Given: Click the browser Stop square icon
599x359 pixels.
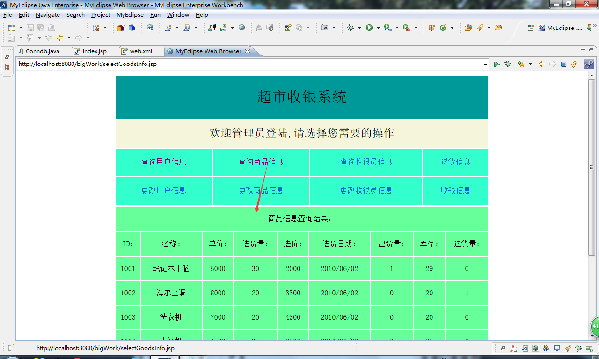Looking at the screenshot, I should click(x=563, y=64).
